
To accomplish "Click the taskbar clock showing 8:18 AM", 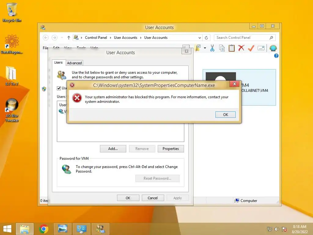I will click(x=300, y=229).
